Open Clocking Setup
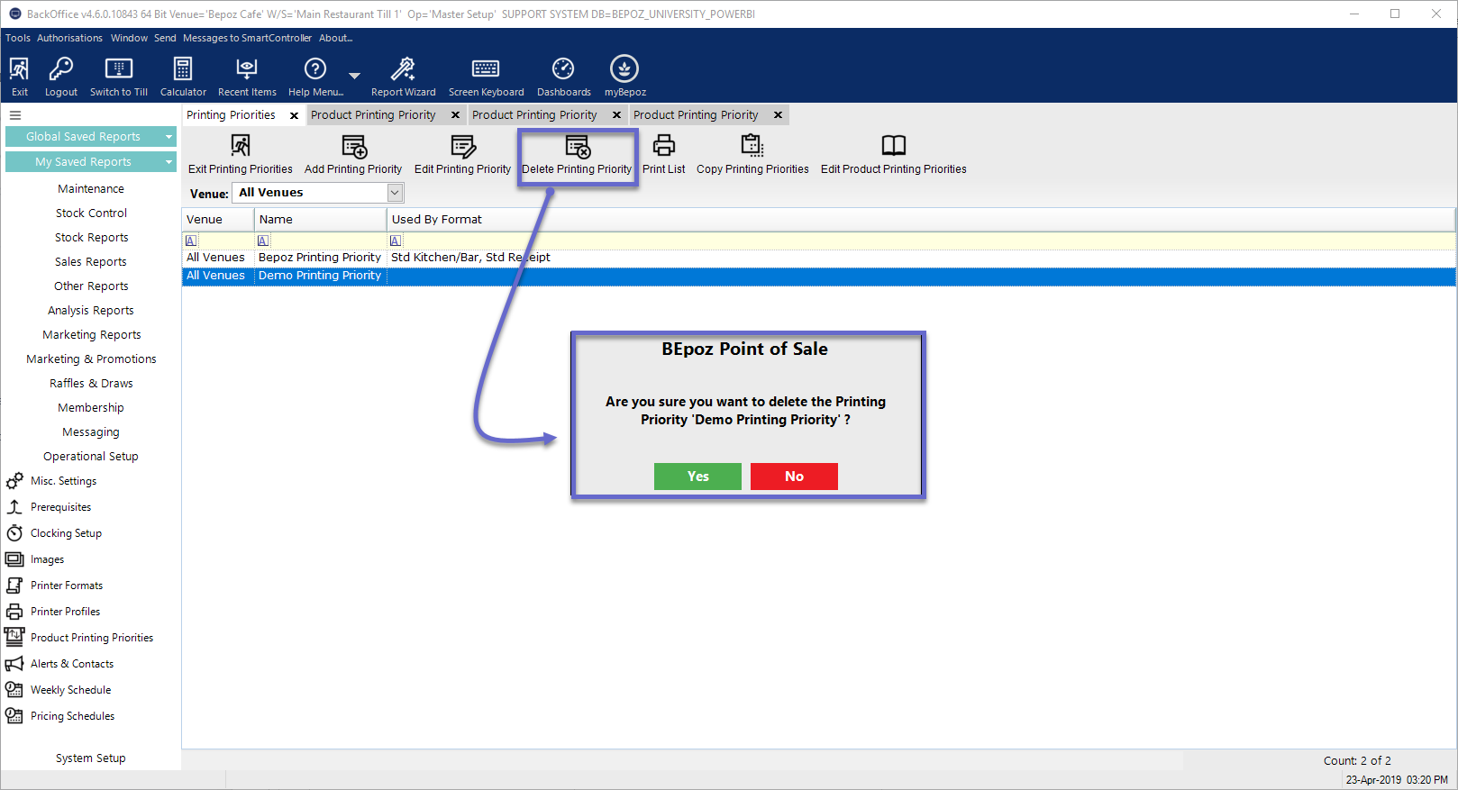The width and height of the screenshot is (1458, 790). pyautogui.click(x=66, y=533)
